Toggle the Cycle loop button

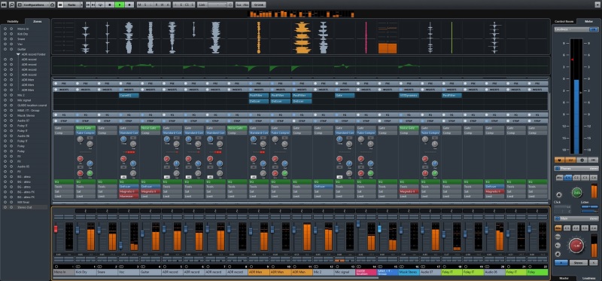100,5
